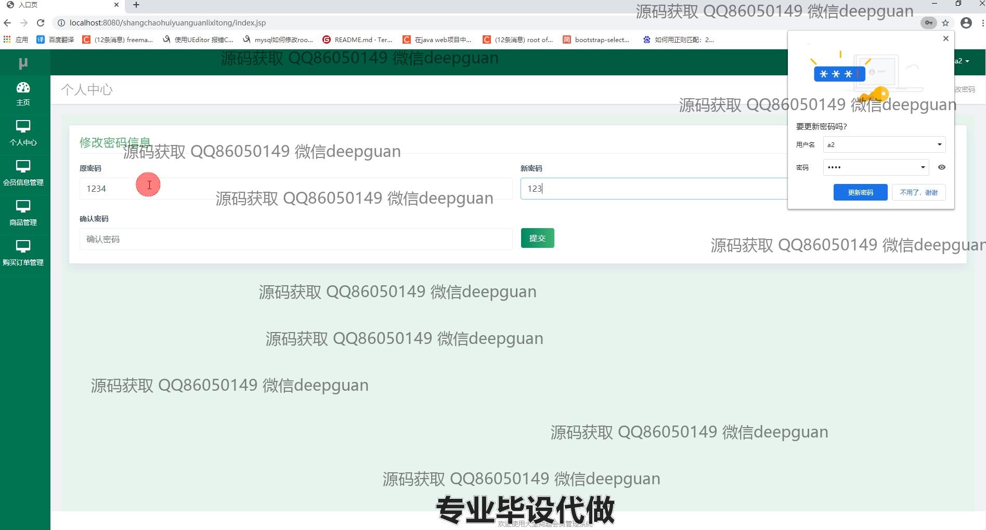Expand the 密码 dropdown in password popup
Image resolution: width=986 pixels, height=530 pixels.
(x=923, y=167)
